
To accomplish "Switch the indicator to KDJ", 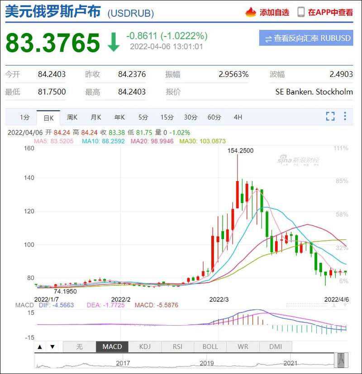I will point(145,347).
